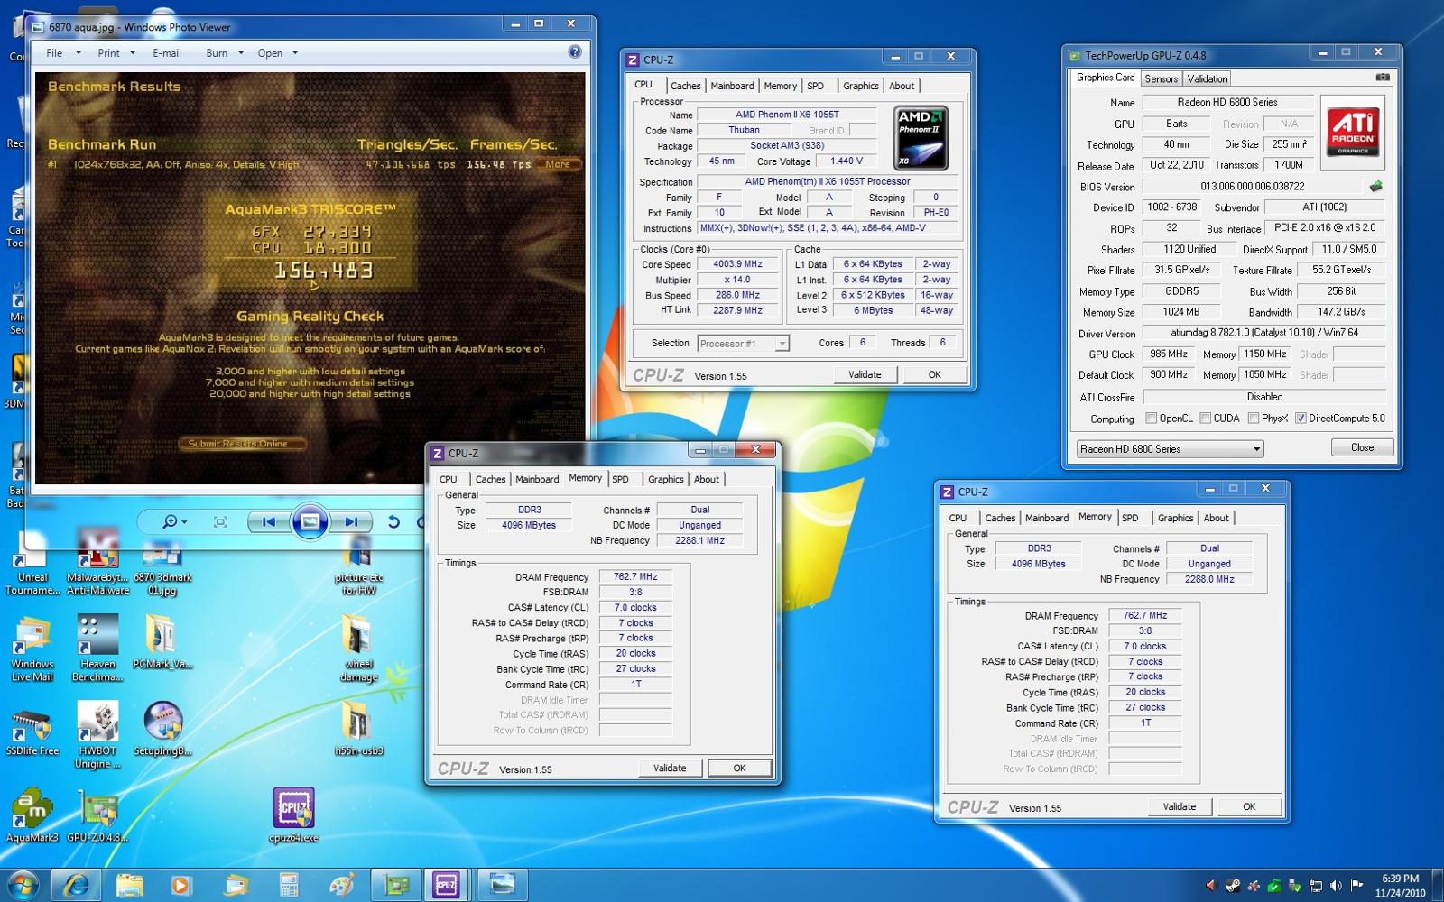Open Windows Explorer folder on taskbar
This screenshot has height=902, width=1444.
[129, 886]
